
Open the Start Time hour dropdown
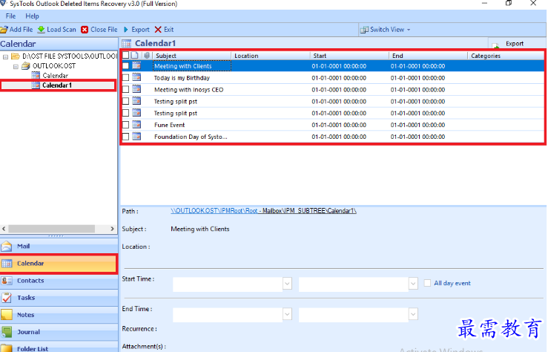pos(413,284)
